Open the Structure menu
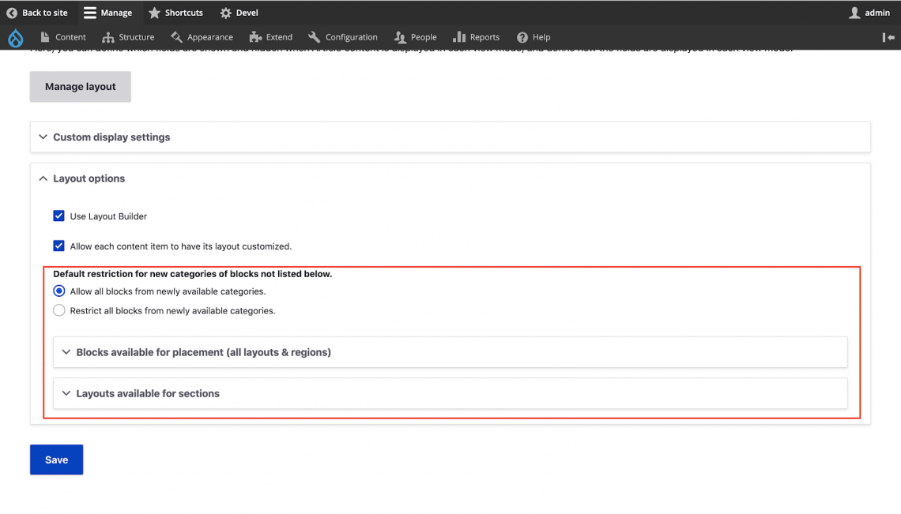The width and height of the screenshot is (901, 514). pos(129,37)
